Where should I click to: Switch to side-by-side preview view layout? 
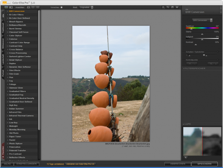(37, 7)
